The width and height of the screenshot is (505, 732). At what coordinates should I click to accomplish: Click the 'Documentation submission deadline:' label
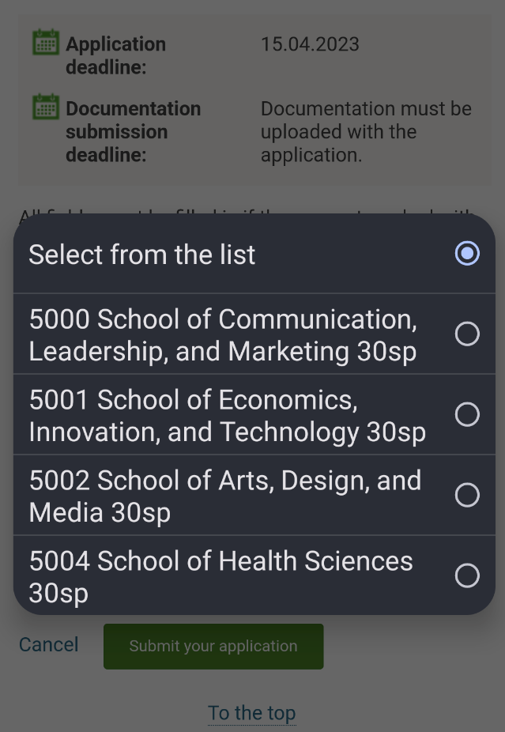coord(134,132)
